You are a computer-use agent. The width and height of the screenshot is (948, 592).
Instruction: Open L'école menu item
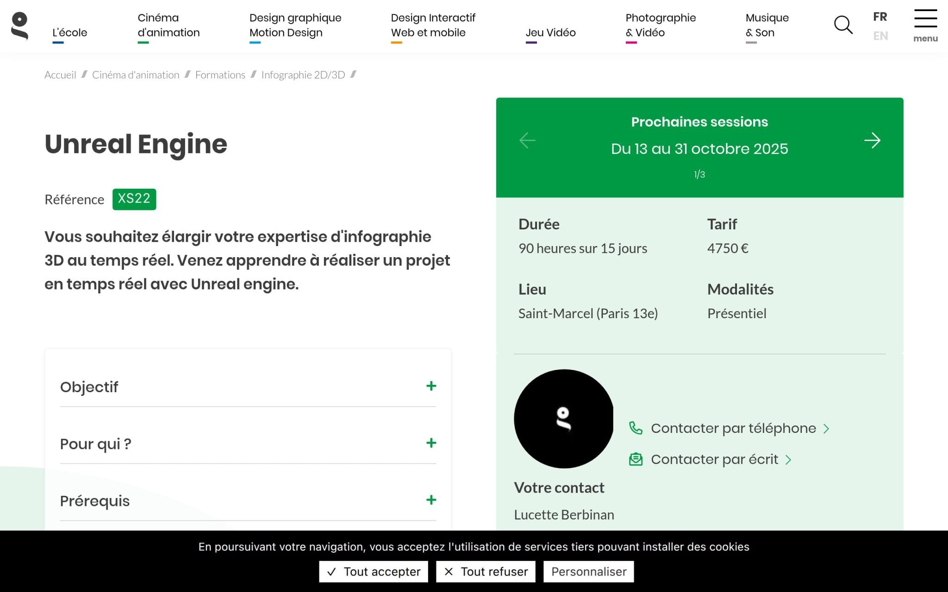[69, 32]
